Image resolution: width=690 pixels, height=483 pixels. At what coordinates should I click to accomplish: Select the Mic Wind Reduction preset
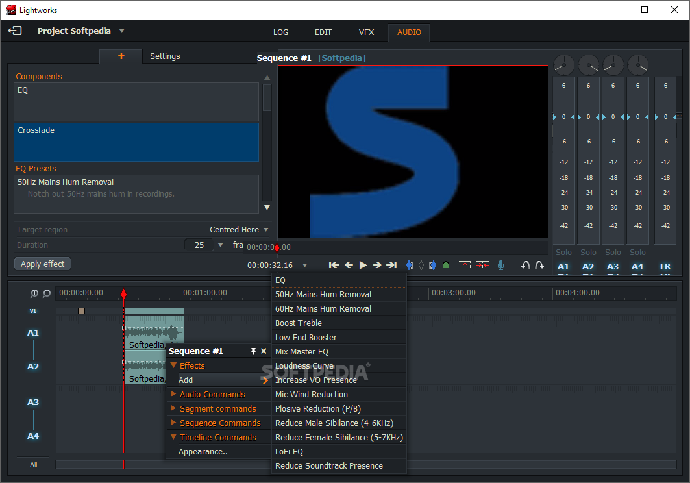point(339,395)
